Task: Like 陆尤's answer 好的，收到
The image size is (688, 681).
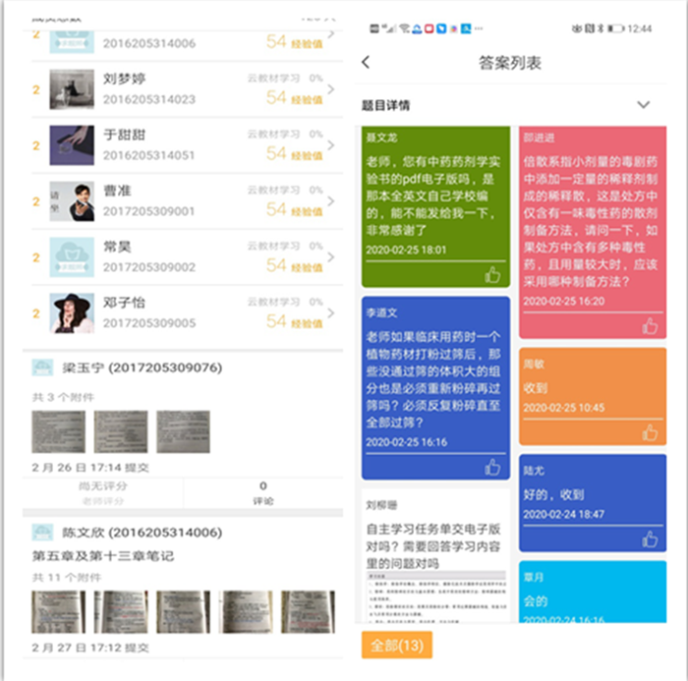Action: (x=650, y=539)
